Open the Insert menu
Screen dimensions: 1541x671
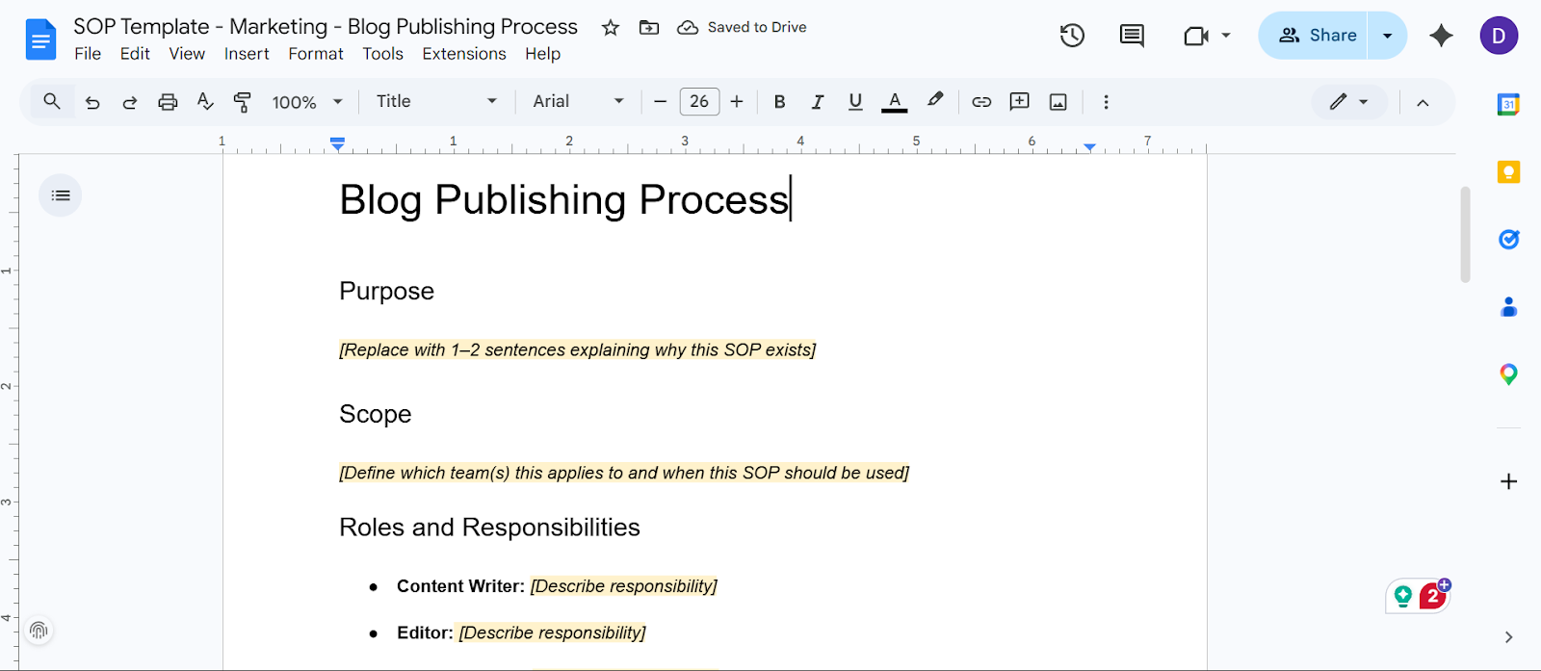[247, 54]
